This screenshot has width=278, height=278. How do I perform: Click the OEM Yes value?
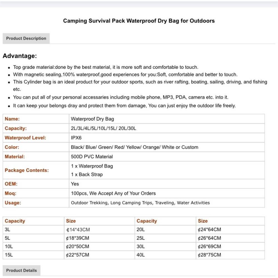pyautogui.click(x=75, y=184)
